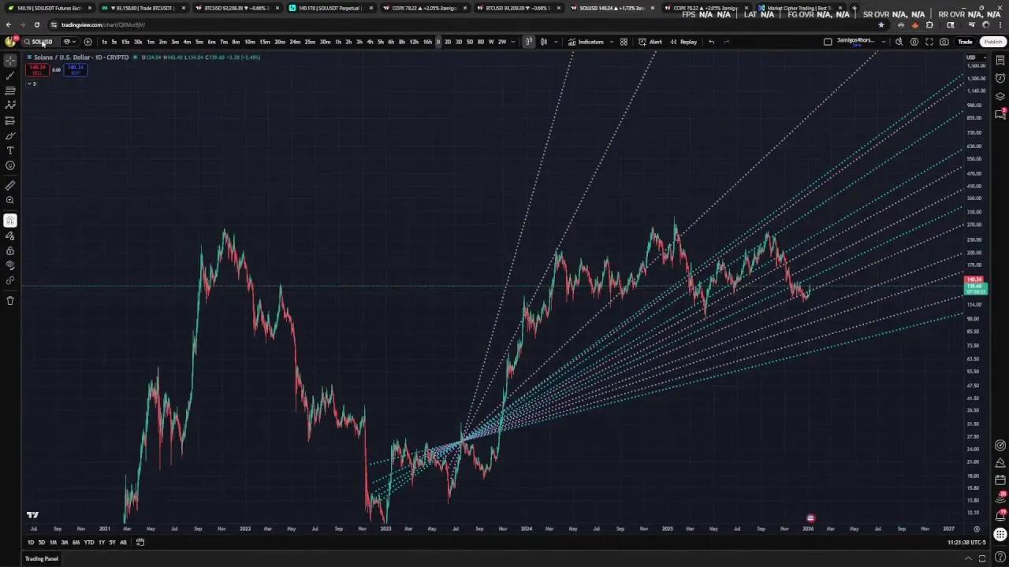
Task: Select the Text tool in left toolbar
Action: tap(10, 150)
